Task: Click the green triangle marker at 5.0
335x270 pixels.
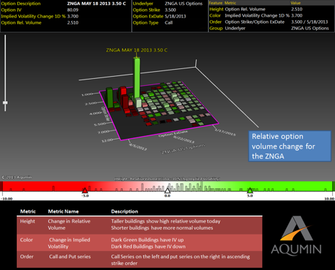Action: click(x=250, y=190)
